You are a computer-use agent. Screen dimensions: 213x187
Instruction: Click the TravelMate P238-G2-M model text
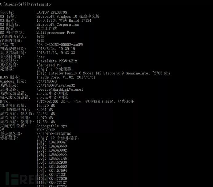(x=57, y=61)
